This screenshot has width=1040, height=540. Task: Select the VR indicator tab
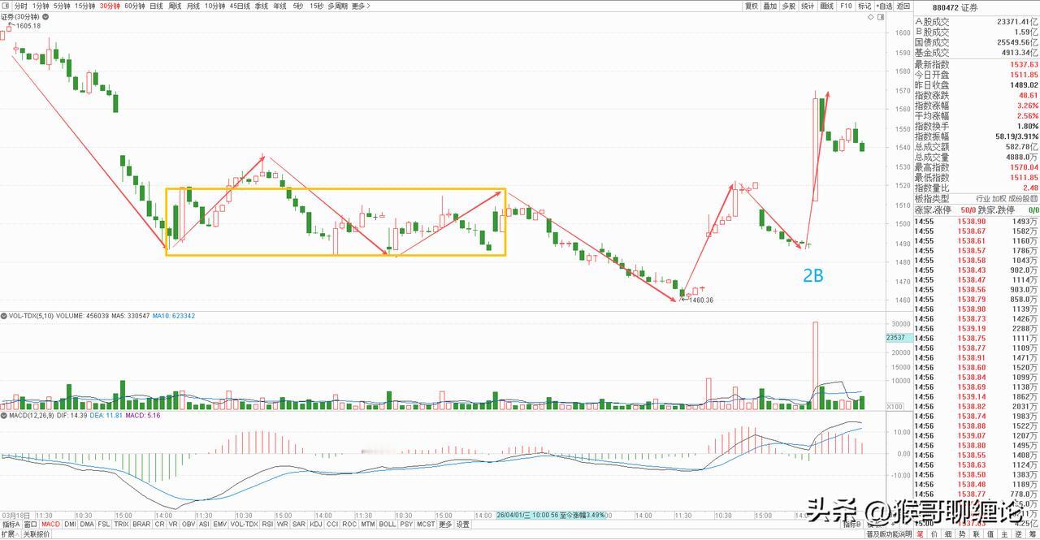coord(173,525)
